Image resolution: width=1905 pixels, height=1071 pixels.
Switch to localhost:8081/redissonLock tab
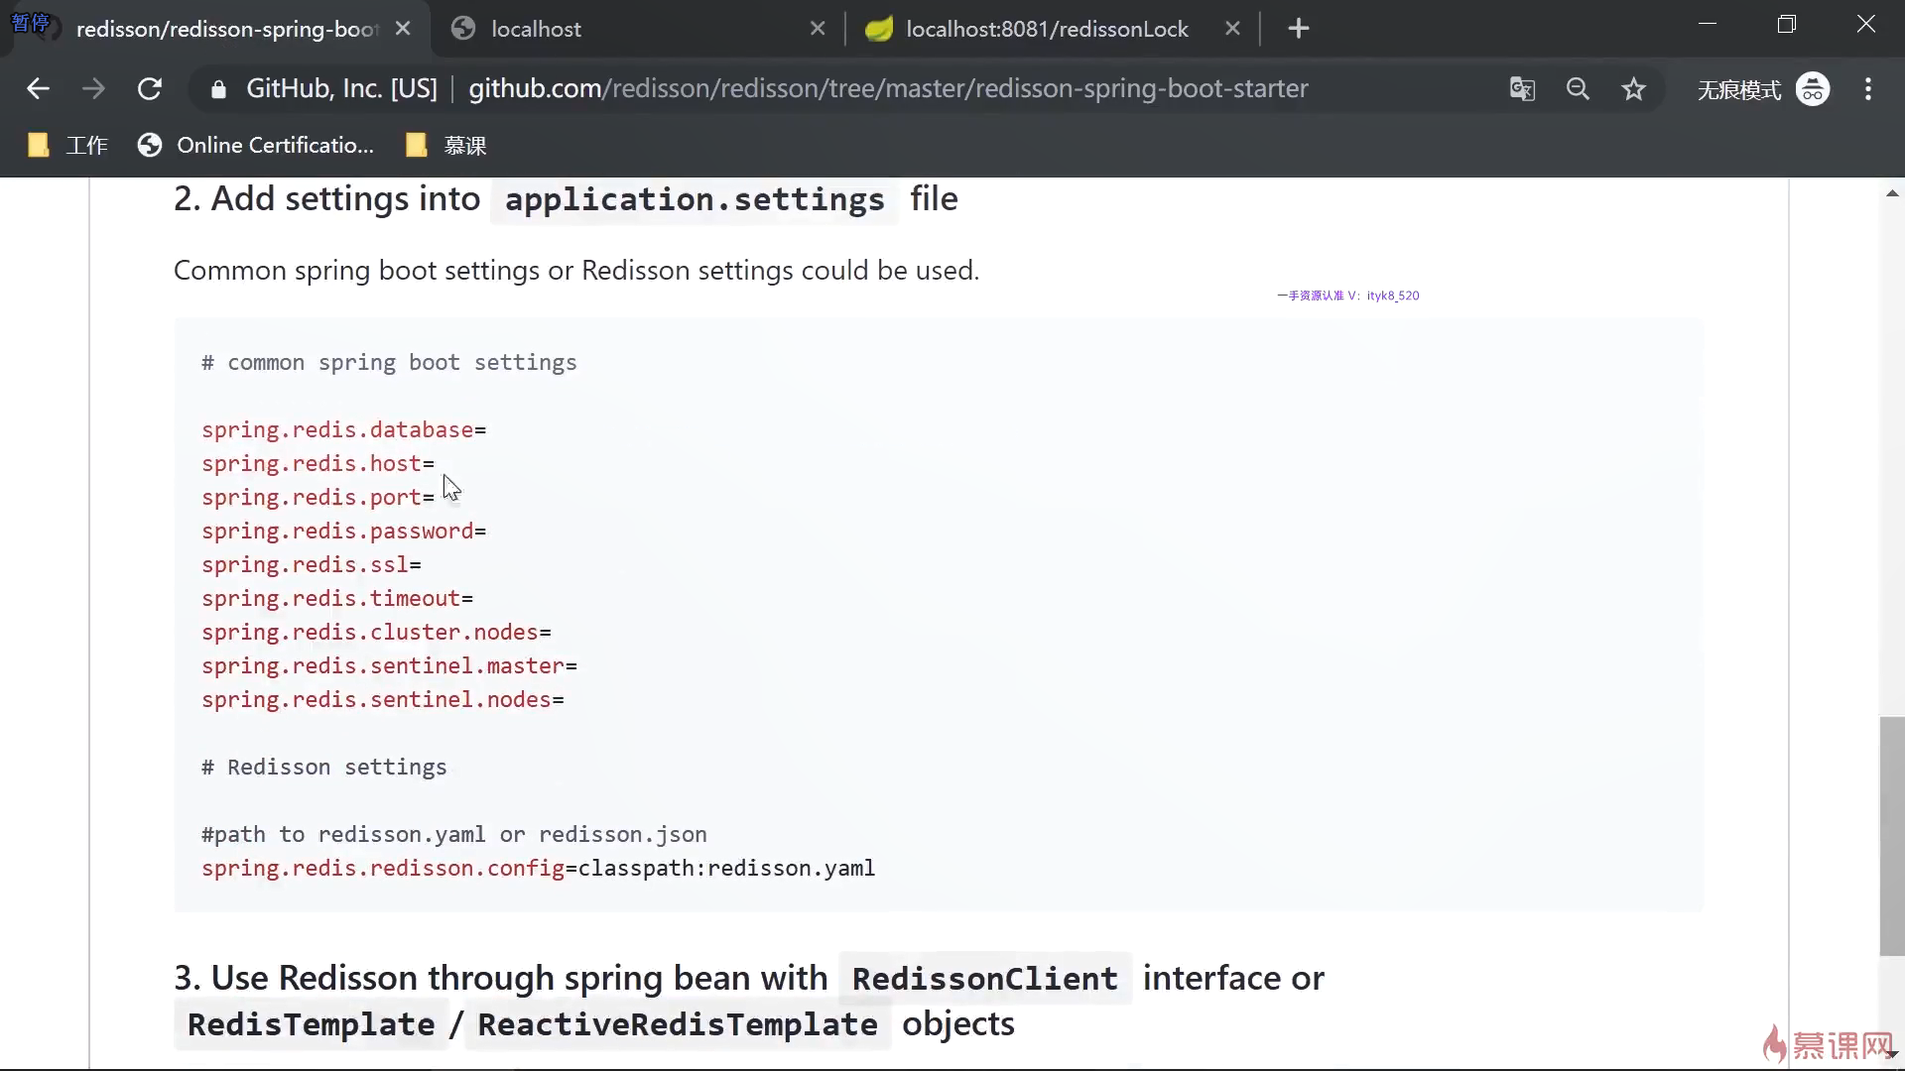coord(1046,29)
